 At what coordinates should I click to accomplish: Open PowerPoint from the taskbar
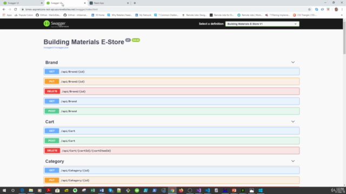pyautogui.click(x=234, y=190)
